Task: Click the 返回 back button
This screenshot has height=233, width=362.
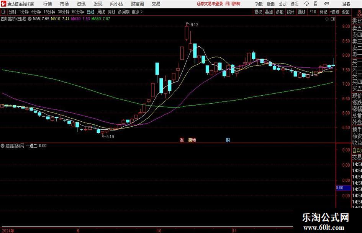Action: pos(346,12)
